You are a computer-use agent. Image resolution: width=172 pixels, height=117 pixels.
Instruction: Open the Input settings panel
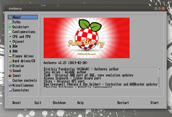click(x=16, y=76)
